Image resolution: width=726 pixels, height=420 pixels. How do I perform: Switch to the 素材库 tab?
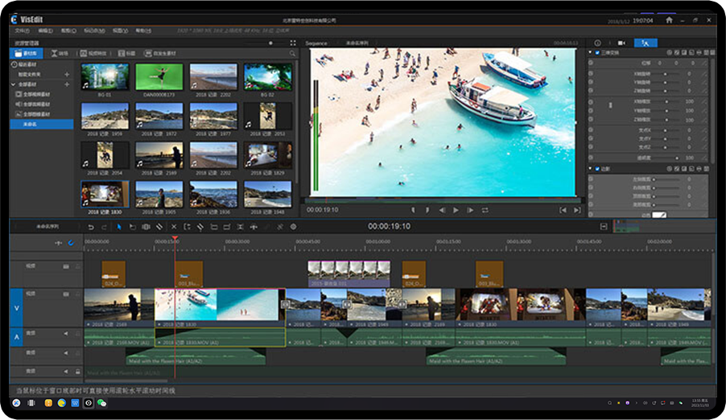[x=27, y=53]
